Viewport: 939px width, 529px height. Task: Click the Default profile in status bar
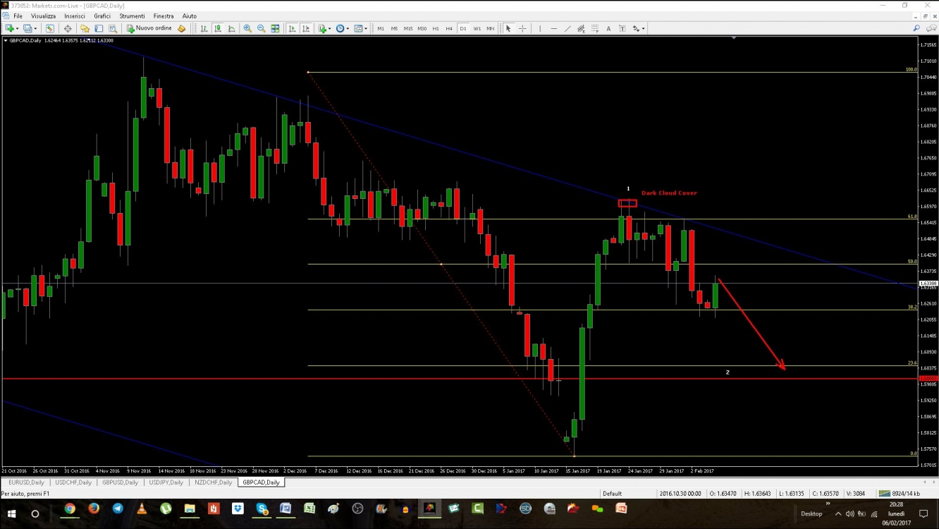[x=612, y=493]
